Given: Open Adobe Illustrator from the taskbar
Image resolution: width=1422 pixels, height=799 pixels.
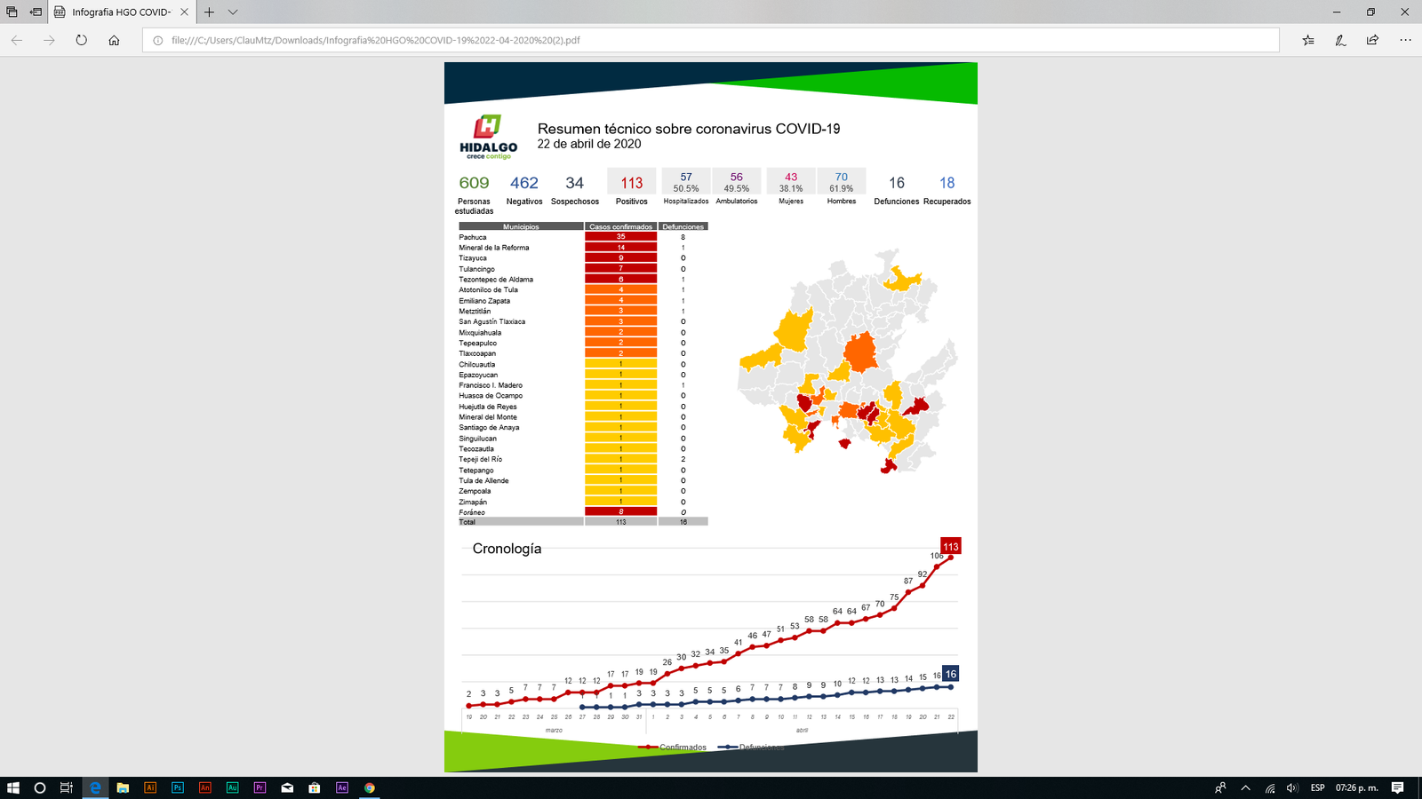Looking at the screenshot, I should pyautogui.click(x=150, y=787).
